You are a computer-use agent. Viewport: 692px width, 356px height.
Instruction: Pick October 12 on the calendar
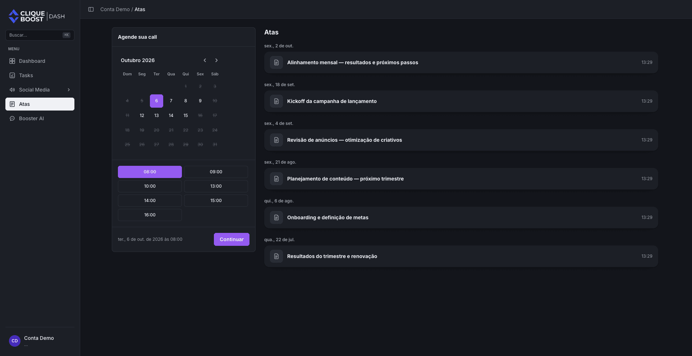pyautogui.click(x=142, y=116)
